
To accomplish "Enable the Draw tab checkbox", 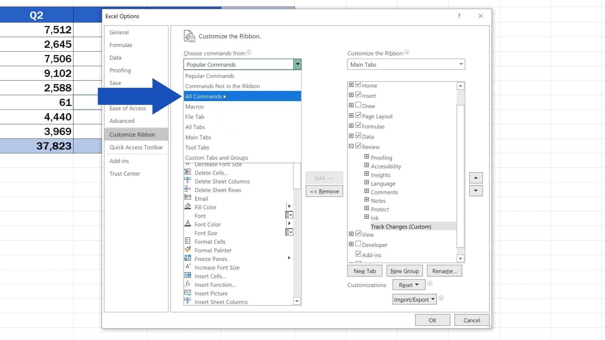I will click(358, 105).
